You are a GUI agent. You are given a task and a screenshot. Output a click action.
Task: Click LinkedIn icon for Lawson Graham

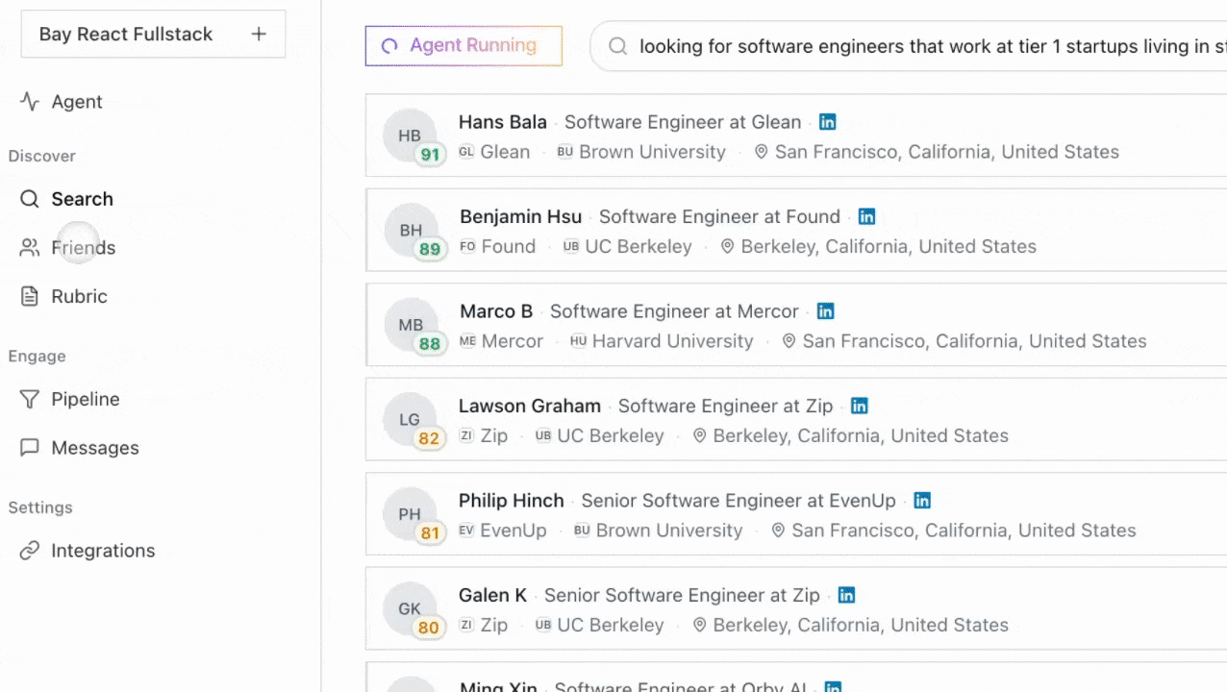(859, 407)
